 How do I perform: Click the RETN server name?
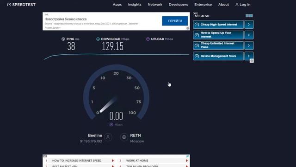[x=136, y=135]
